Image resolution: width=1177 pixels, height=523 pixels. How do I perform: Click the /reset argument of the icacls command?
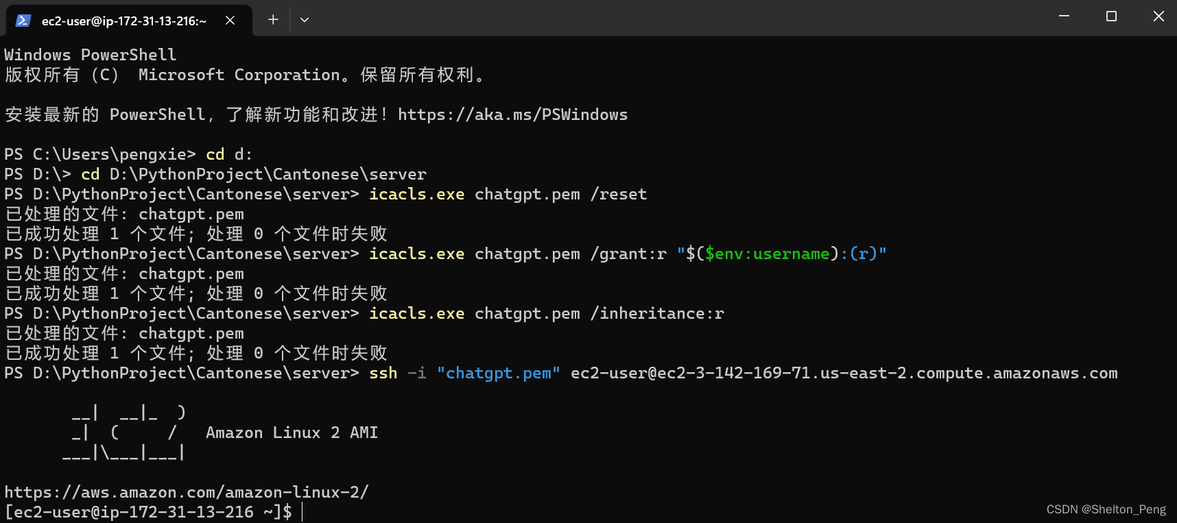(x=619, y=194)
